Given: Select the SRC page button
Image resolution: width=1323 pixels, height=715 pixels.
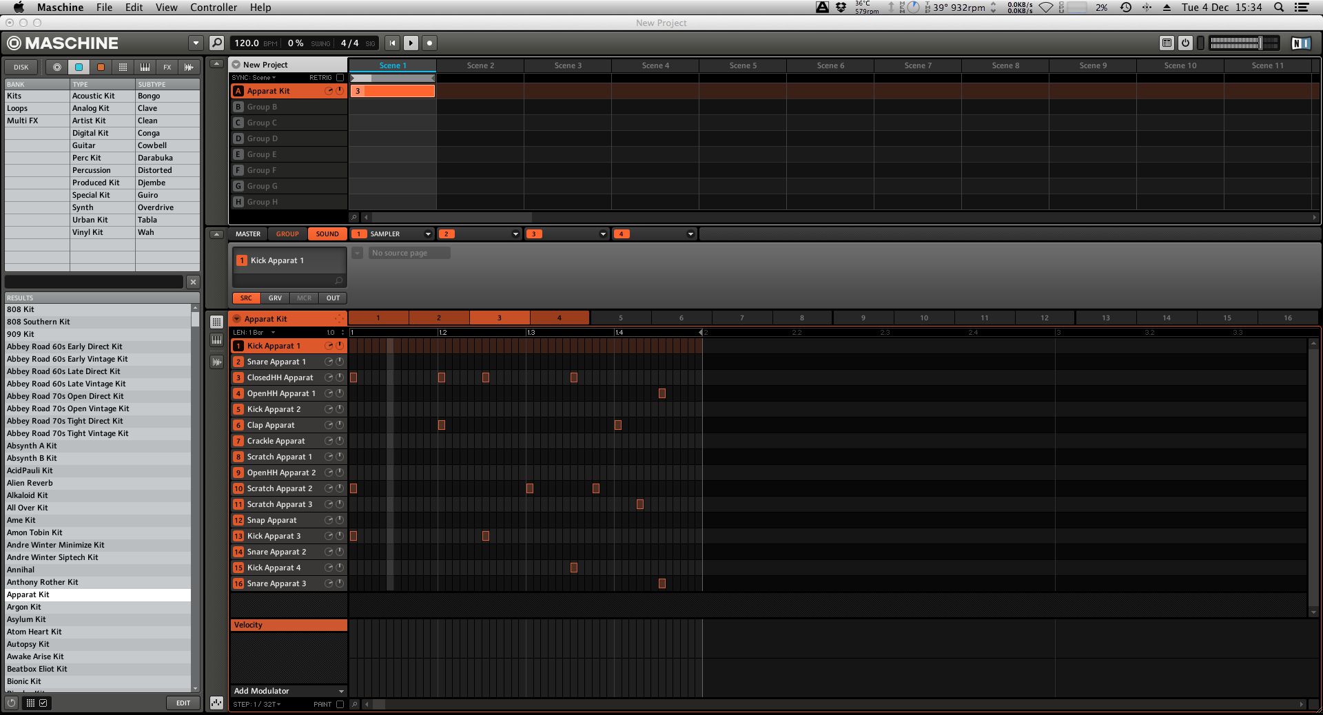Looking at the screenshot, I should (246, 298).
